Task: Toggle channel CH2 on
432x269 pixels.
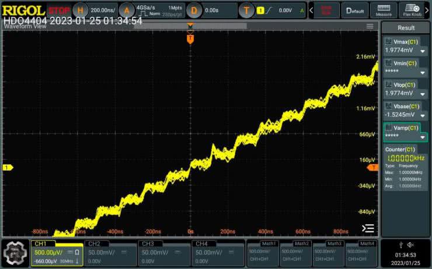Action: (110, 253)
